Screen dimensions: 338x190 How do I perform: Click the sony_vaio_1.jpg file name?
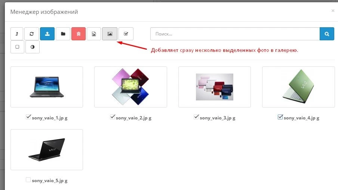click(x=50, y=118)
